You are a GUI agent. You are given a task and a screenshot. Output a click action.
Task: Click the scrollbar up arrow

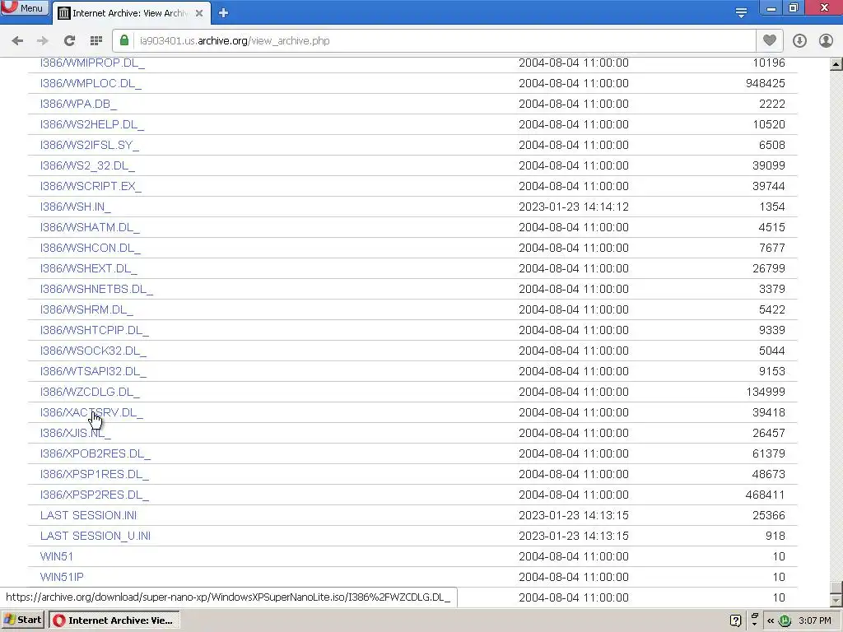[836, 64]
